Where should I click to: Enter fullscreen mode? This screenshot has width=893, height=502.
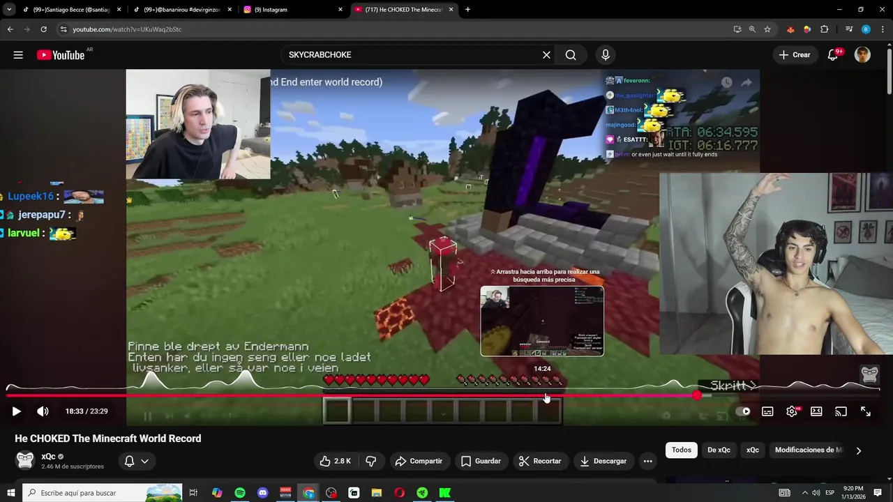[866, 411]
